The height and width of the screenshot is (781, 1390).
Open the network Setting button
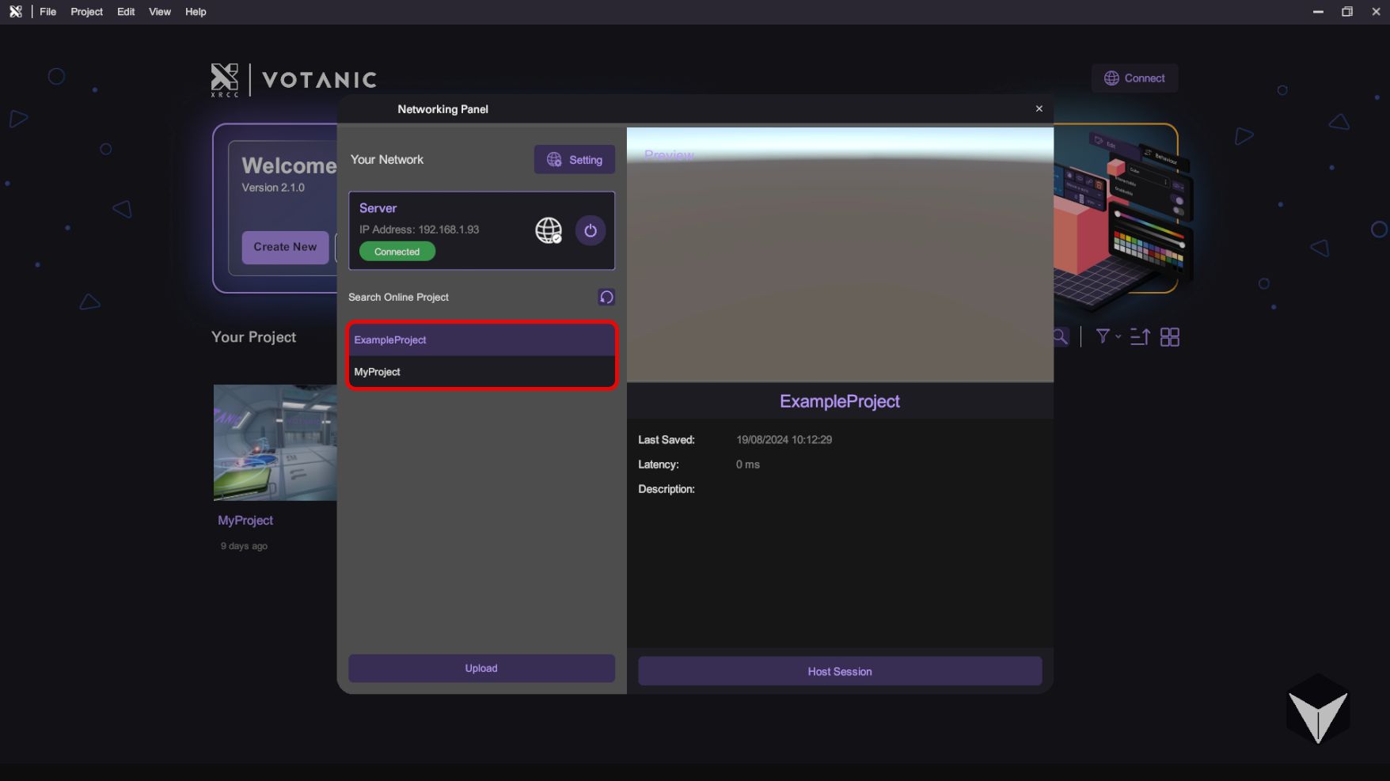coord(574,160)
